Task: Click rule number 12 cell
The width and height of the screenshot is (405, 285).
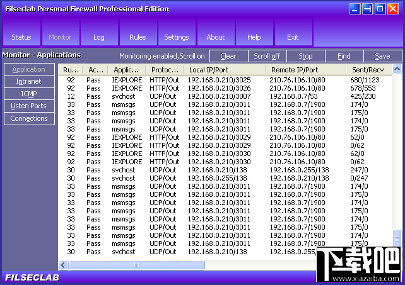Action: [x=71, y=96]
